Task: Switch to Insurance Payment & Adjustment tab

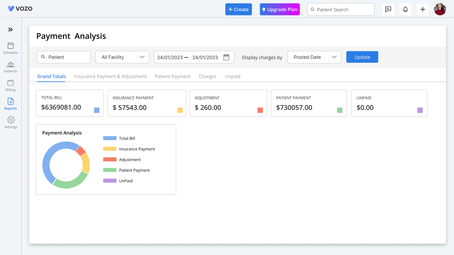Action: (x=110, y=76)
